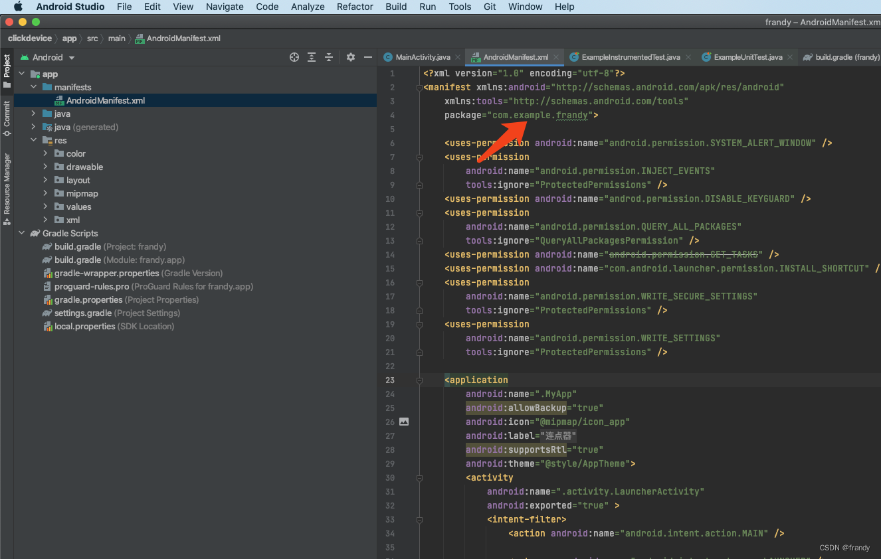Open the Navigate menu
The width and height of the screenshot is (881, 559).
pyautogui.click(x=225, y=7)
